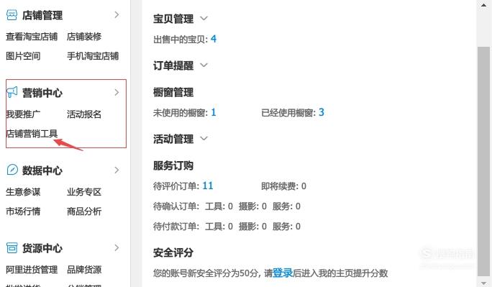Click the 待确认订单 row label
The height and width of the screenshot is (287, 492).
(176, 206)
